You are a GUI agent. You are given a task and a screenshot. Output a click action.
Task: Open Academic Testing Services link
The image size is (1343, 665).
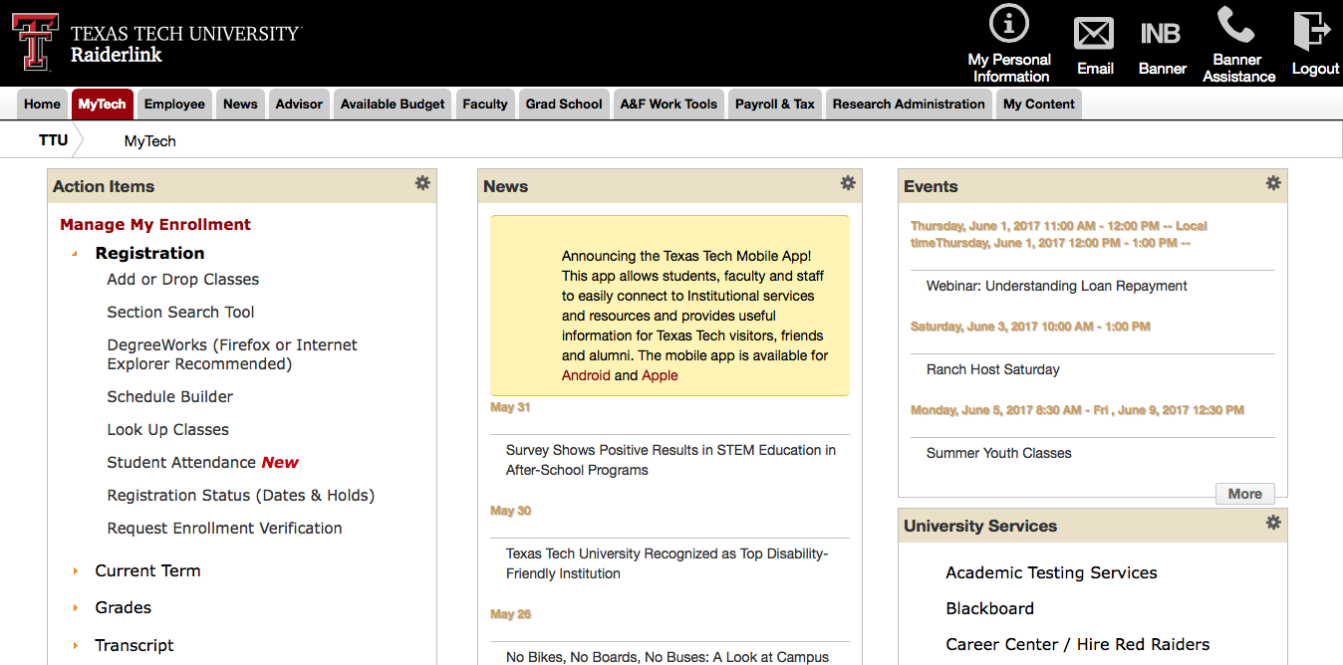coord(1051,573)
